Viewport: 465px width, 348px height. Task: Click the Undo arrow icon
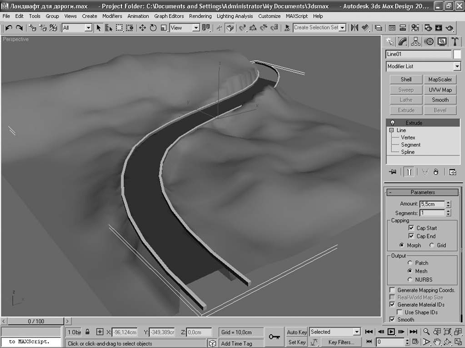pyautogui.click(x=9, y=28)
